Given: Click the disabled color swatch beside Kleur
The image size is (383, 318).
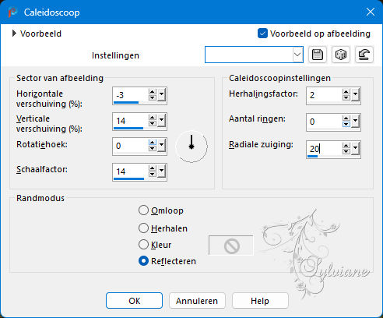Looking at the screenshot, I should 231,246.
